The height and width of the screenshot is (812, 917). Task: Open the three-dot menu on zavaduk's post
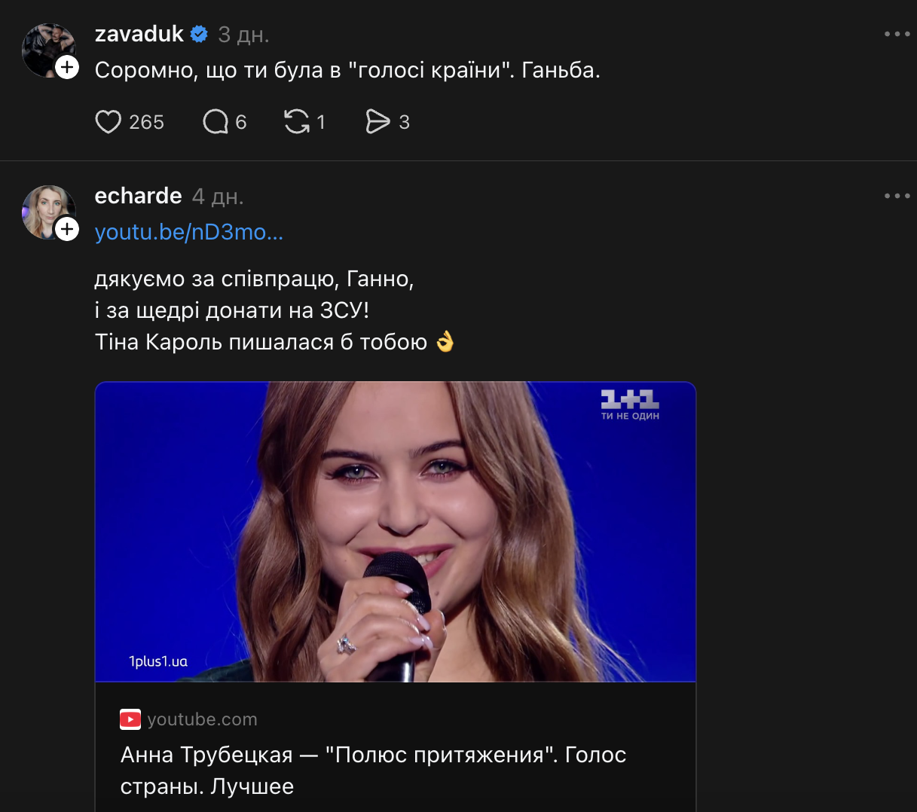pos(897,33)
